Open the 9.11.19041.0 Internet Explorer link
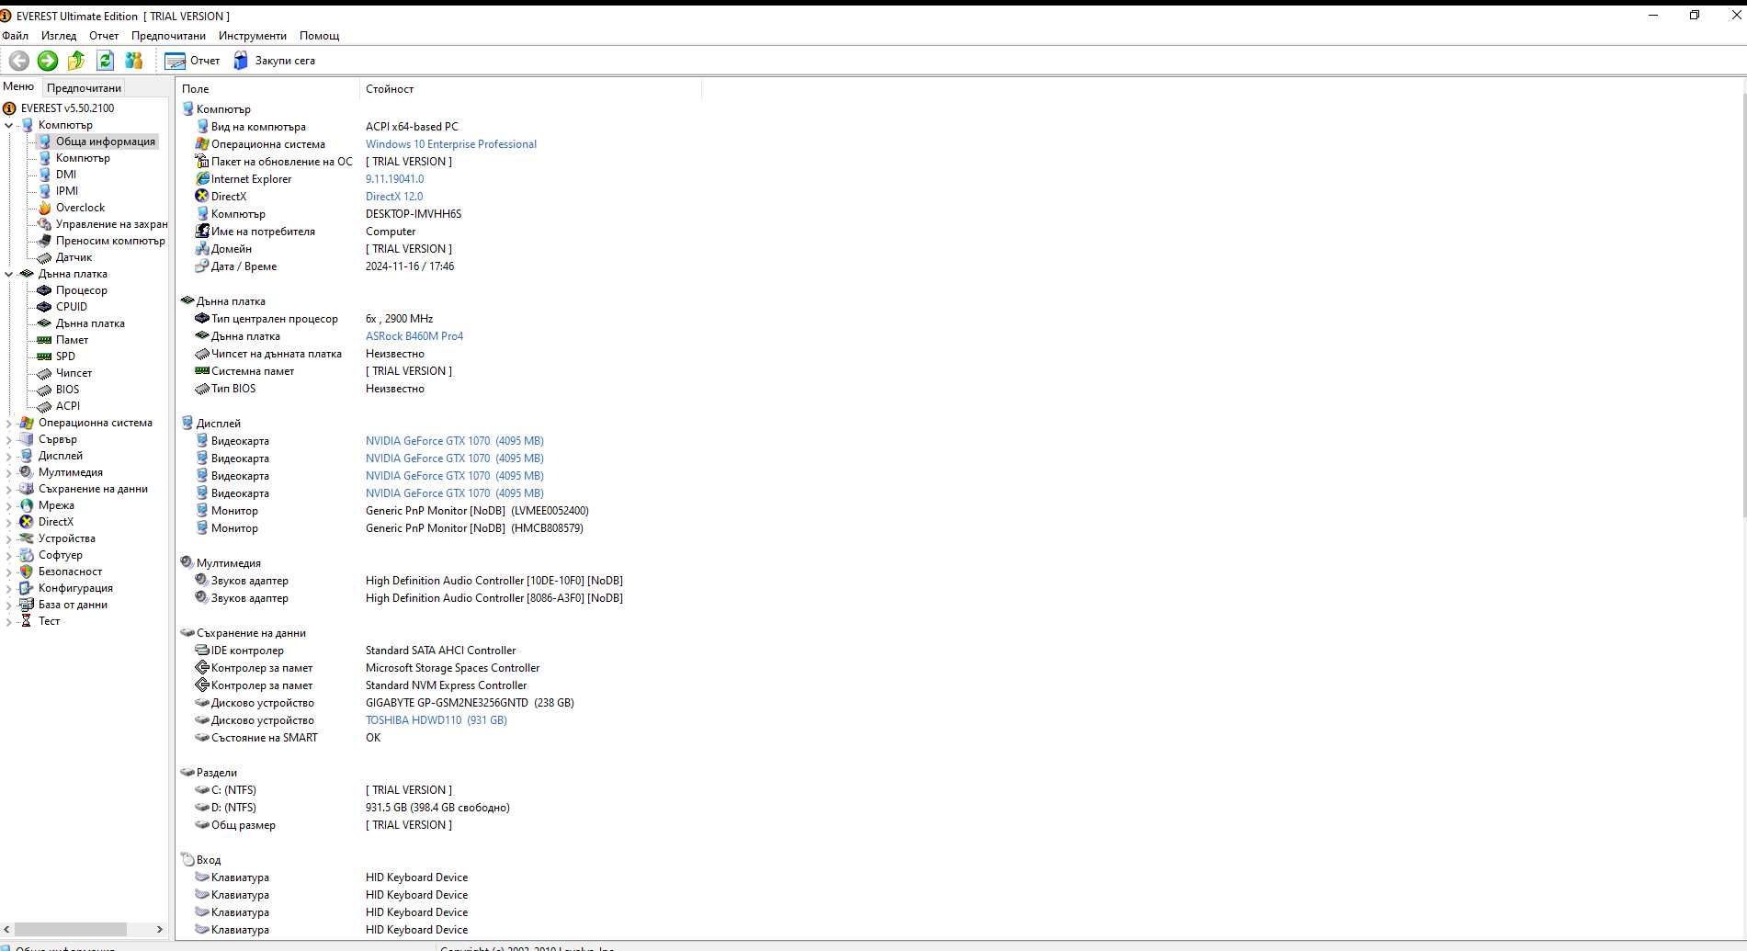 (394, 179)
